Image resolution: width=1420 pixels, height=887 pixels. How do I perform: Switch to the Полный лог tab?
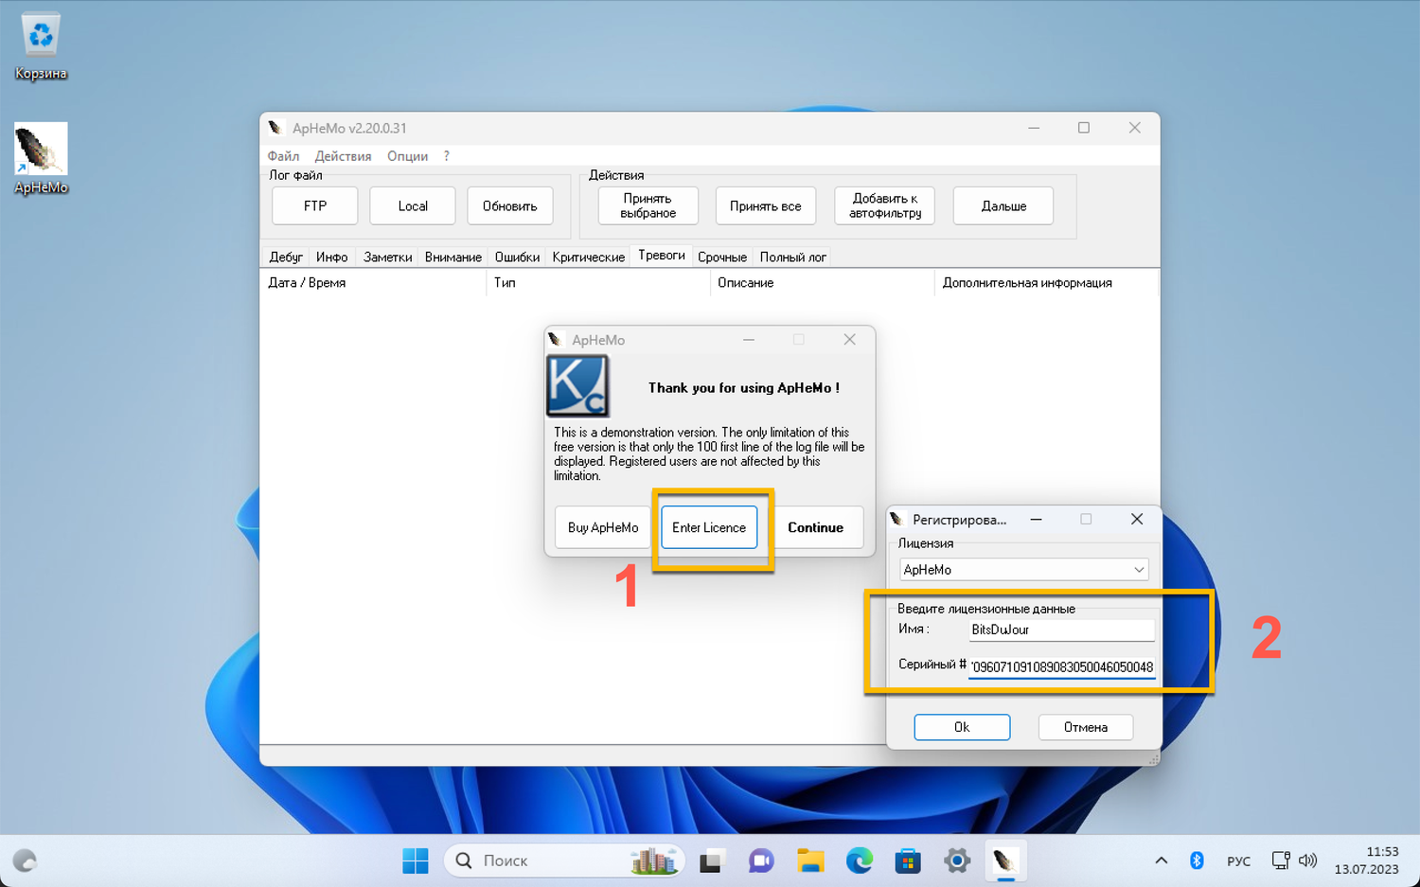pos(793,257)
